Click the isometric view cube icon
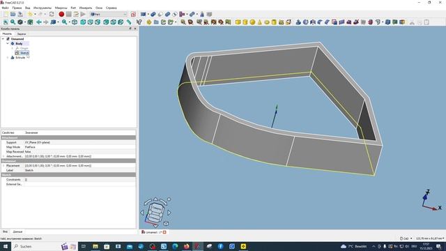 75,22
